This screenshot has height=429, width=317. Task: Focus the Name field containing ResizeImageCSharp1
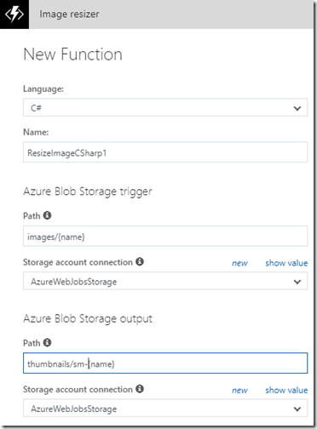click(165, 152)
